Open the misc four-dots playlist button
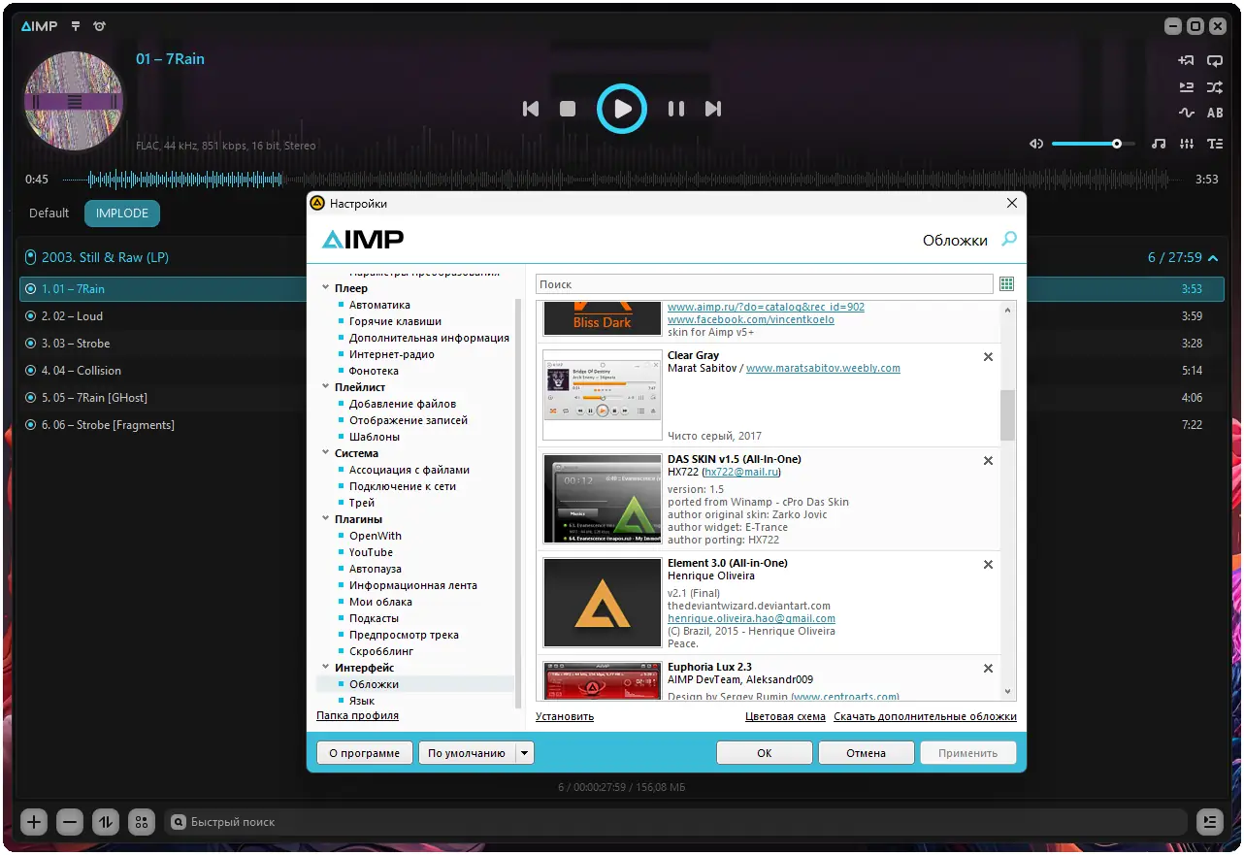This screenshot has width=1244, height=855. click(x=142, y=823)
